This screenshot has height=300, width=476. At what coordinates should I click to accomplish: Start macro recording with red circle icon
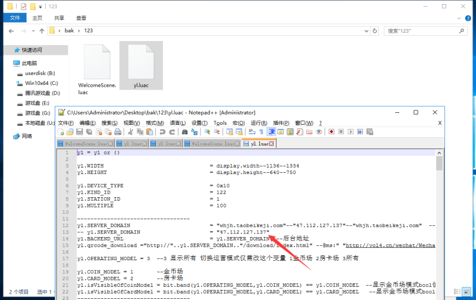[x=331, y=132]
